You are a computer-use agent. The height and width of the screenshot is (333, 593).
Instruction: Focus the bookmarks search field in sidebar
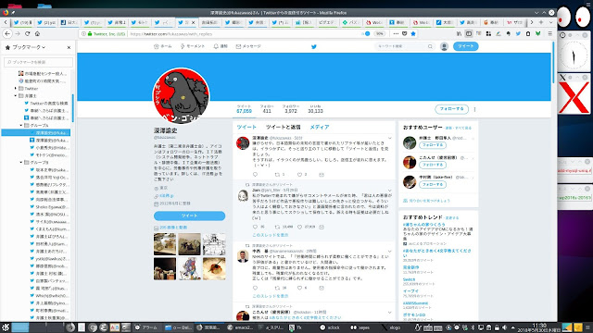coord(38,62)
